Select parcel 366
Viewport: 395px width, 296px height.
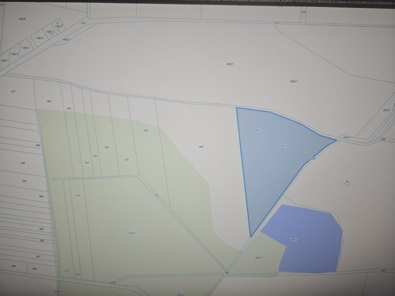click(x=107, y=147)
